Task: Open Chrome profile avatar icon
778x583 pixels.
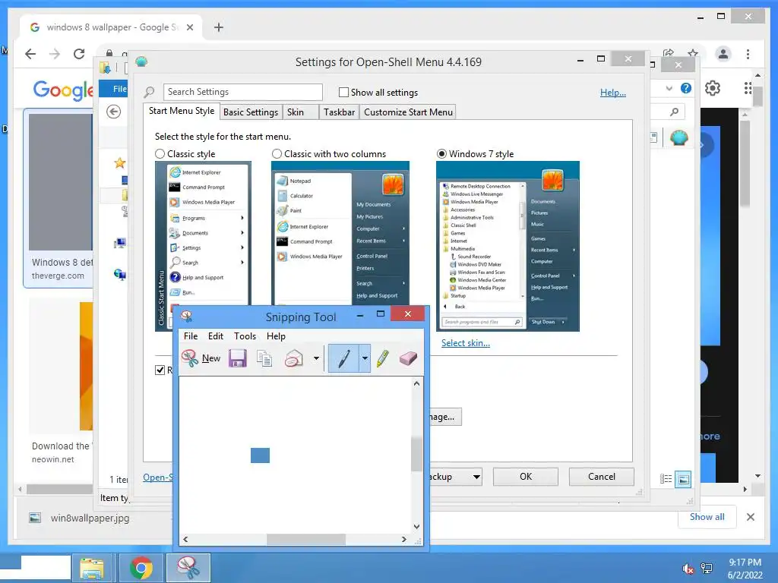Action: coord(723,54)
